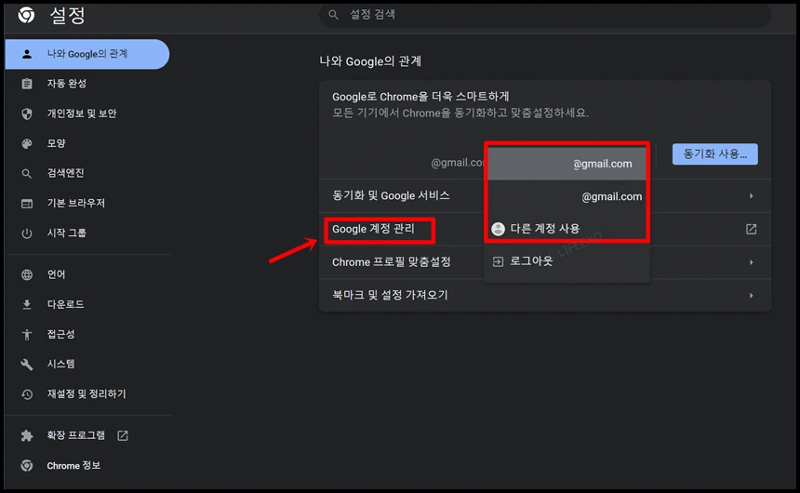Click the accessibility figure icon for 접근성
Viewport: 800px width, 493px height.
(x=27, y=334)
